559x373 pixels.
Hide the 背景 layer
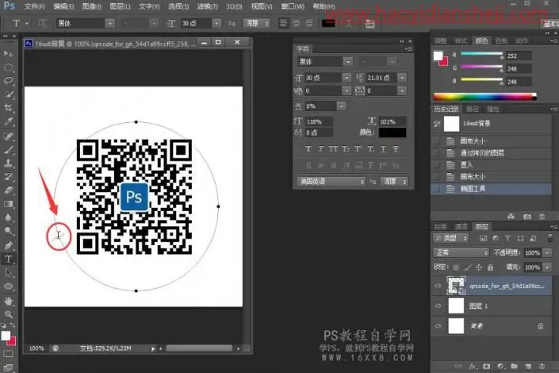pyautogui.click(x=438, y=326)
